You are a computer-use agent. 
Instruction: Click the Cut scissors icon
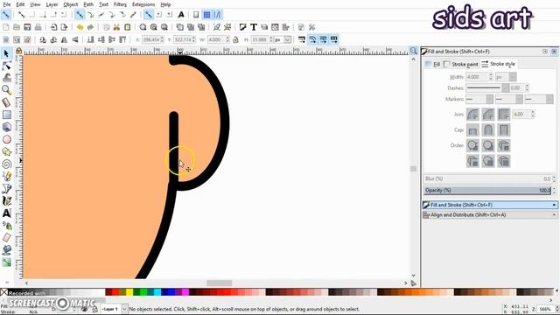116,27
